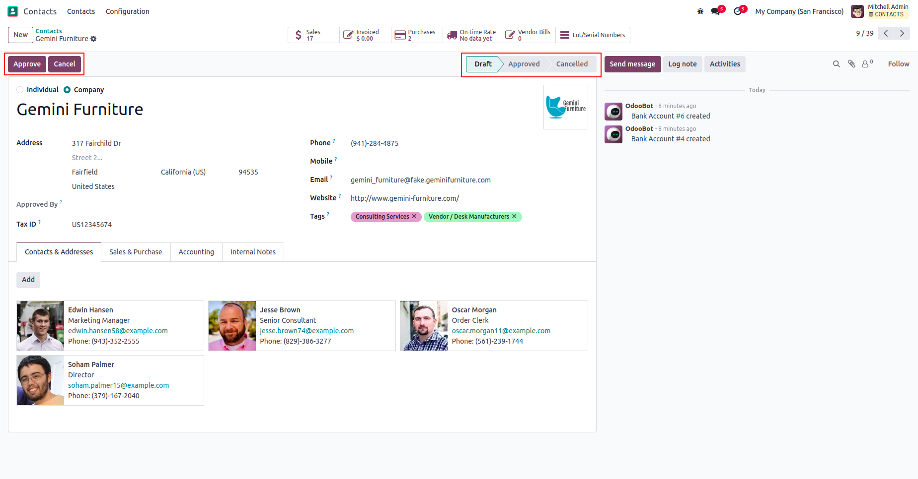Open the Invoiced stat button
The width and height of the screenshot is (918, 479).
366,35
